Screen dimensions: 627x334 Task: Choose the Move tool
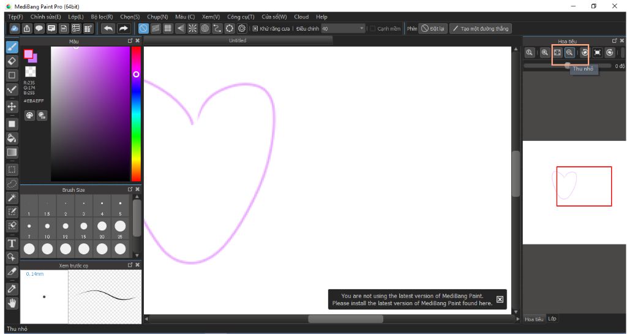coord(12,106)
